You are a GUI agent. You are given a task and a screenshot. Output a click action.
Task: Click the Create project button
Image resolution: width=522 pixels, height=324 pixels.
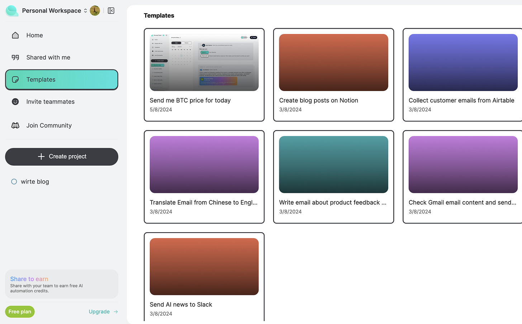point(61,157)
